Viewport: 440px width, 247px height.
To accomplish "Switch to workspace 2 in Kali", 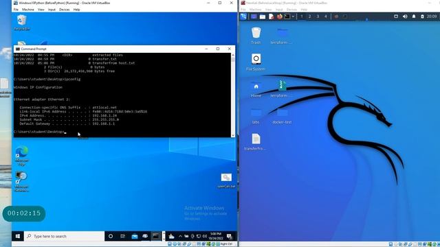I will tap(310, 16).
